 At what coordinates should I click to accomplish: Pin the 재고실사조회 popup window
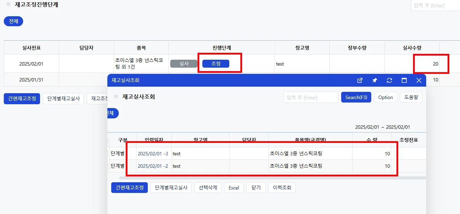click(375, 80)
